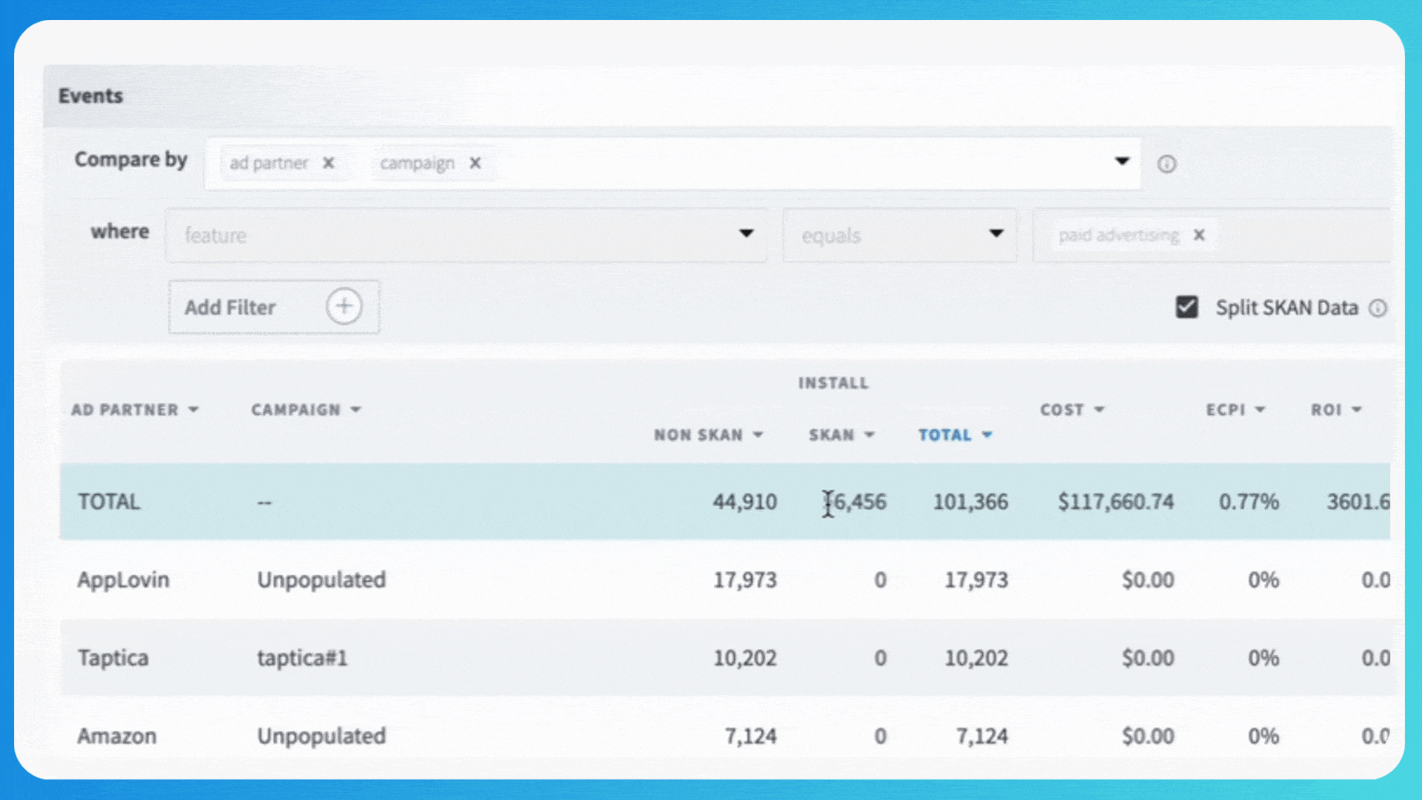Open the equals condition dropdown
1422x800 pixels.
[x=996, y=234]
